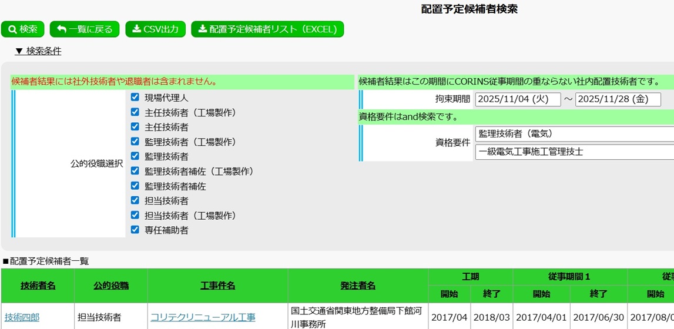
Task: Toggle the 監理技術者 checkbox
Action: [135, 156]
